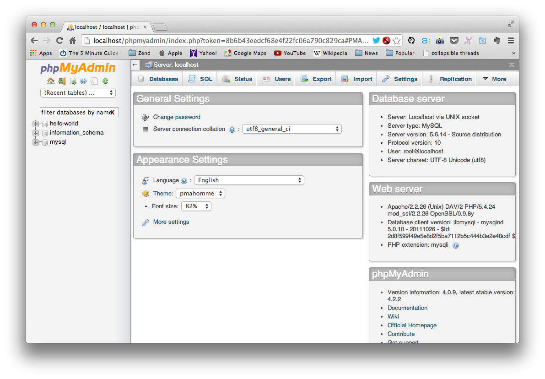Click the browser refresh icon

59,40
